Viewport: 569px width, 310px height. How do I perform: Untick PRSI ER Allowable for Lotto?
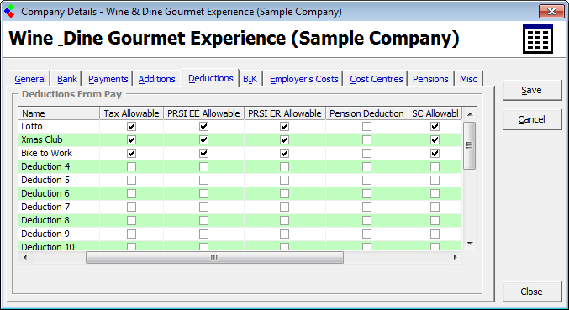(284, 126)
